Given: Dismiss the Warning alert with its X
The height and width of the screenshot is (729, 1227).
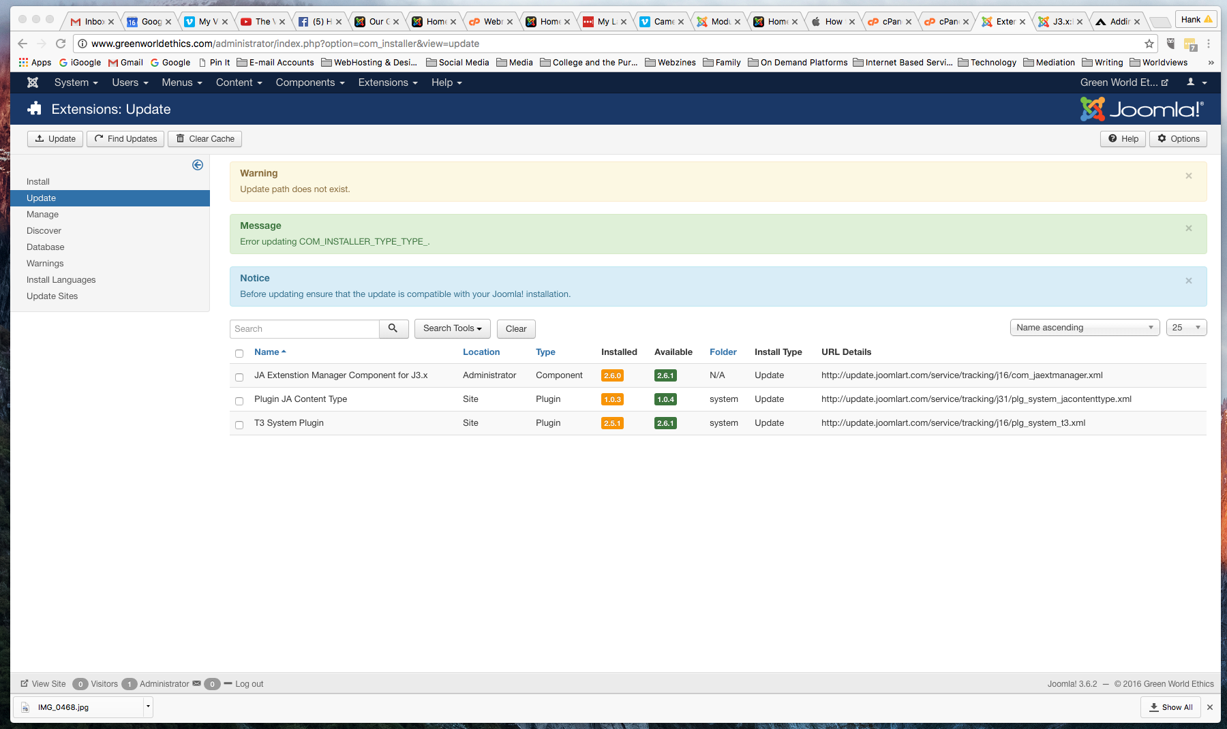Looking at the screenshot, I should [1188, 176].
